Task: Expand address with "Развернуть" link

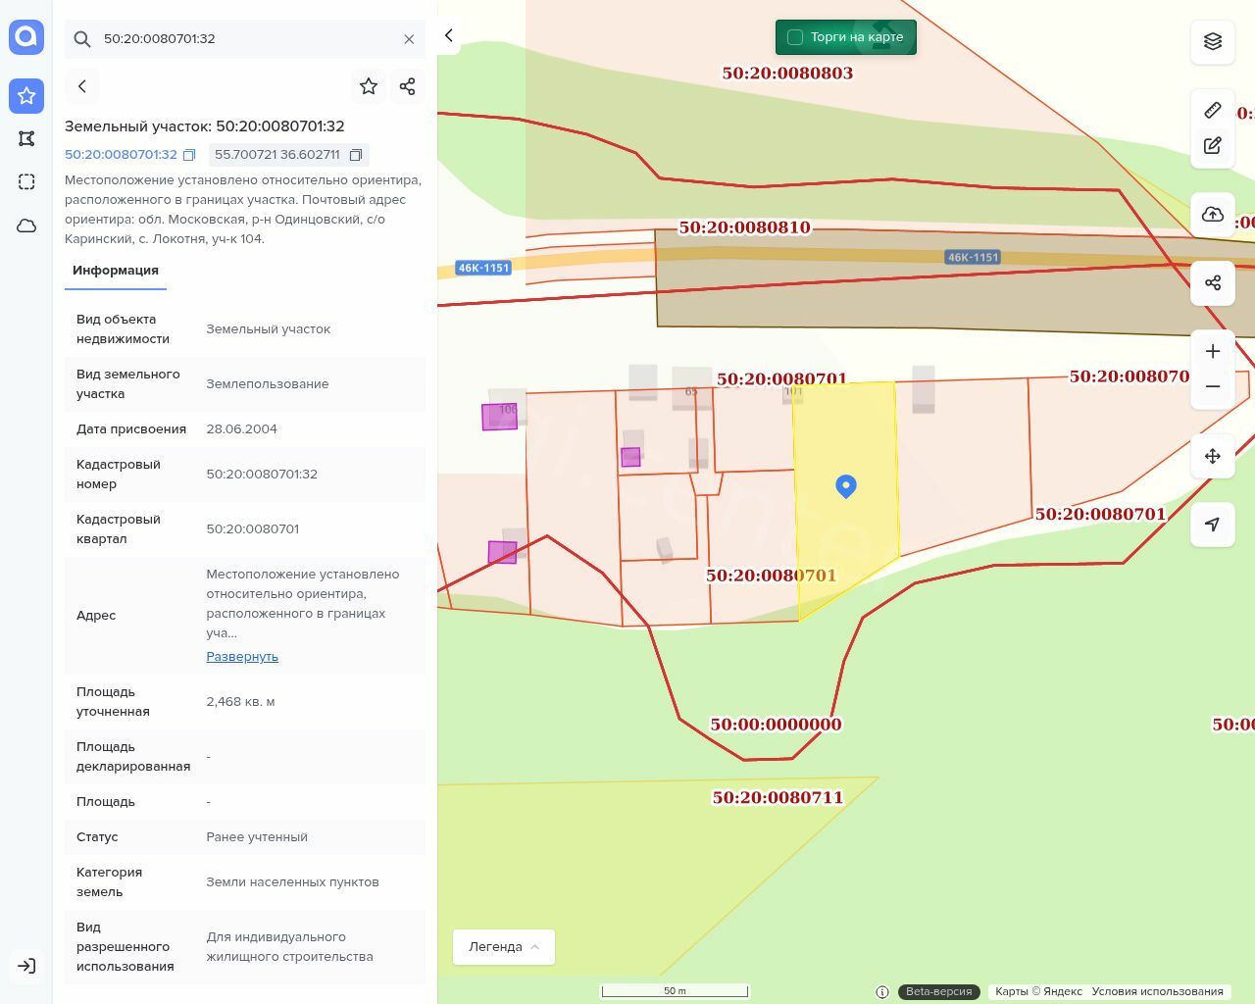Action: click(242, 657)
